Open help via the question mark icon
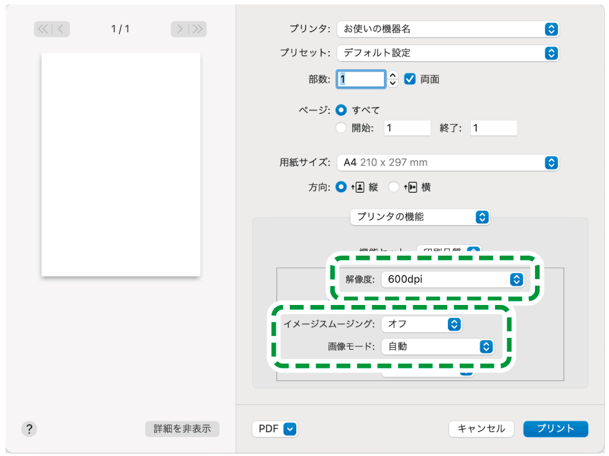 pyautogui.click(x=29, y=429)
